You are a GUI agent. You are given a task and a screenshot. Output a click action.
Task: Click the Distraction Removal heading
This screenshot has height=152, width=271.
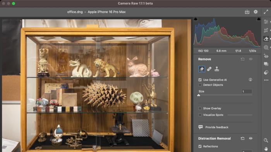(214, 138)
